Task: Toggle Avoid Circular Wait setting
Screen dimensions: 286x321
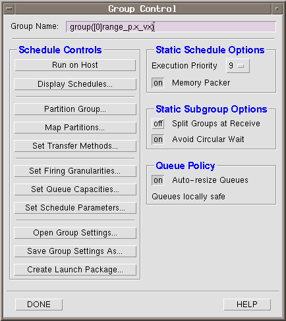Action: tap(157, 139)
